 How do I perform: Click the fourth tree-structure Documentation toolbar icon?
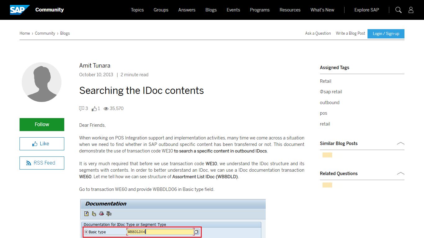109,214
